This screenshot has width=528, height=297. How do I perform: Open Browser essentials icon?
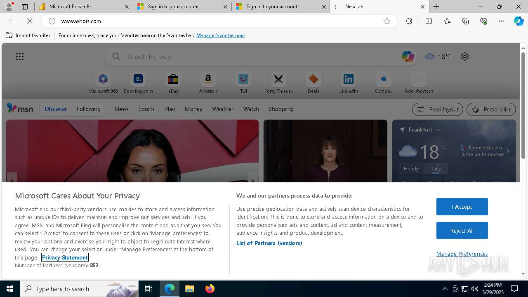(483, 21)
